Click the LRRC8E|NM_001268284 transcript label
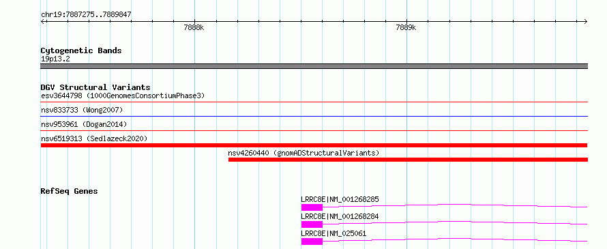This screenshot has height=249, width=607. [340, 216]
